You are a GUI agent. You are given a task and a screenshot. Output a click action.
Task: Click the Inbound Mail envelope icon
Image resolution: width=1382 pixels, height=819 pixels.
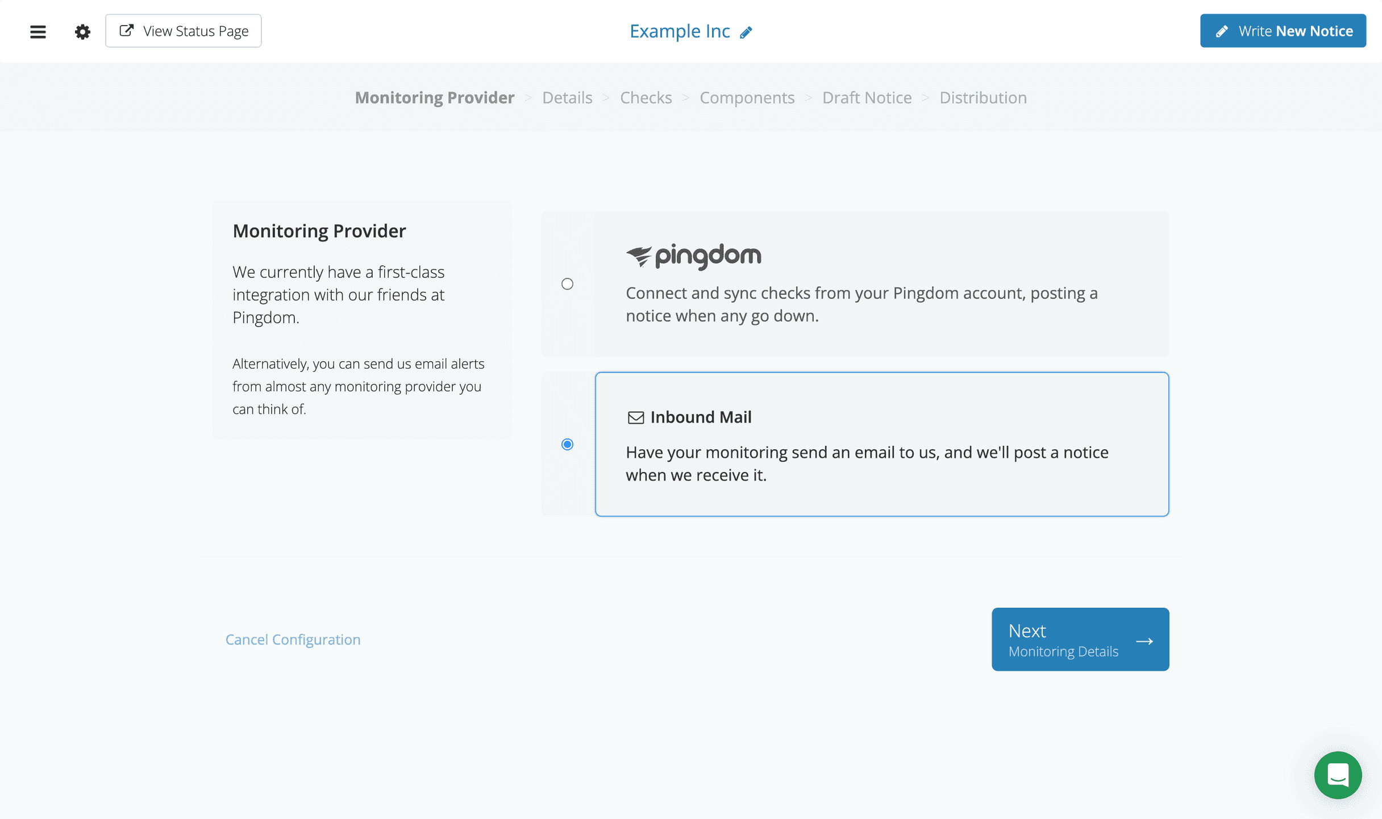click(x=635, y=417)
